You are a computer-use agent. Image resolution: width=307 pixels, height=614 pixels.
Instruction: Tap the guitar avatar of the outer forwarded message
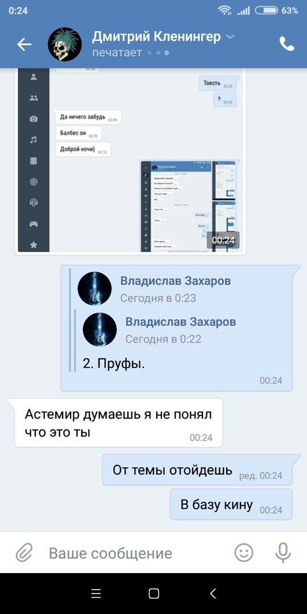point(94,289)
